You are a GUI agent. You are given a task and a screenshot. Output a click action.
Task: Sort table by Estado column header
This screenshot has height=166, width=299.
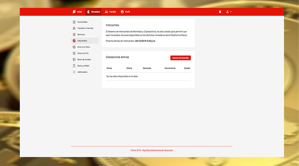[x=187, y=68]
